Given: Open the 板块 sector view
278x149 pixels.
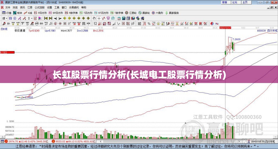Looking at the screenshot, I should click(x=17, y=13).
